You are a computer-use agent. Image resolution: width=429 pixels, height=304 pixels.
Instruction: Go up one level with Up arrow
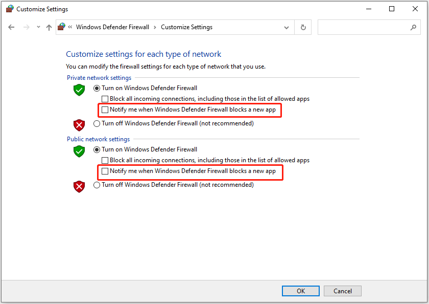[x=49, y=27]
